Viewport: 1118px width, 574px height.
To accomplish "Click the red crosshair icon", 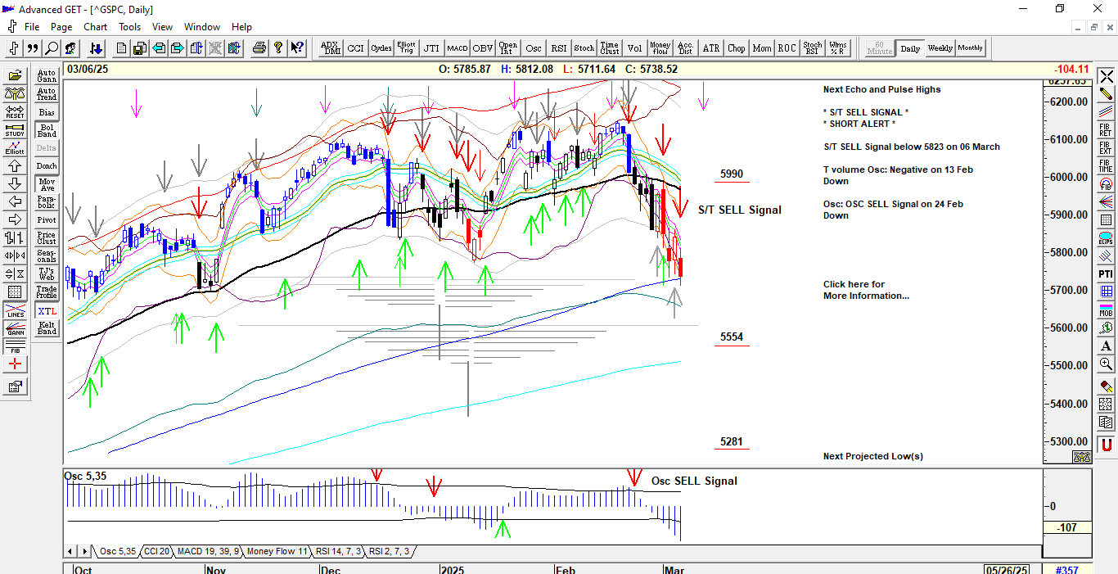I will click(x=15, y=364).
